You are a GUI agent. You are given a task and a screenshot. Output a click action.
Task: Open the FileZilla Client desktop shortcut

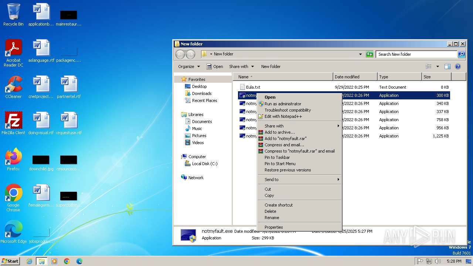tap(13, 123)
